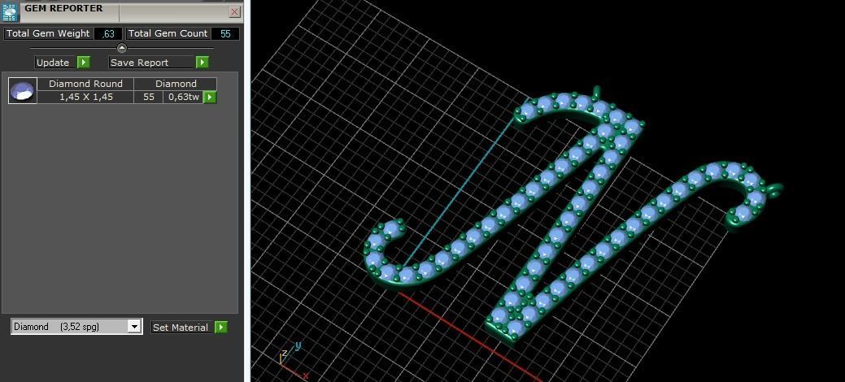Click the Total Gem Weight label
The image size is (845, 382).
[x=48, y=33]
